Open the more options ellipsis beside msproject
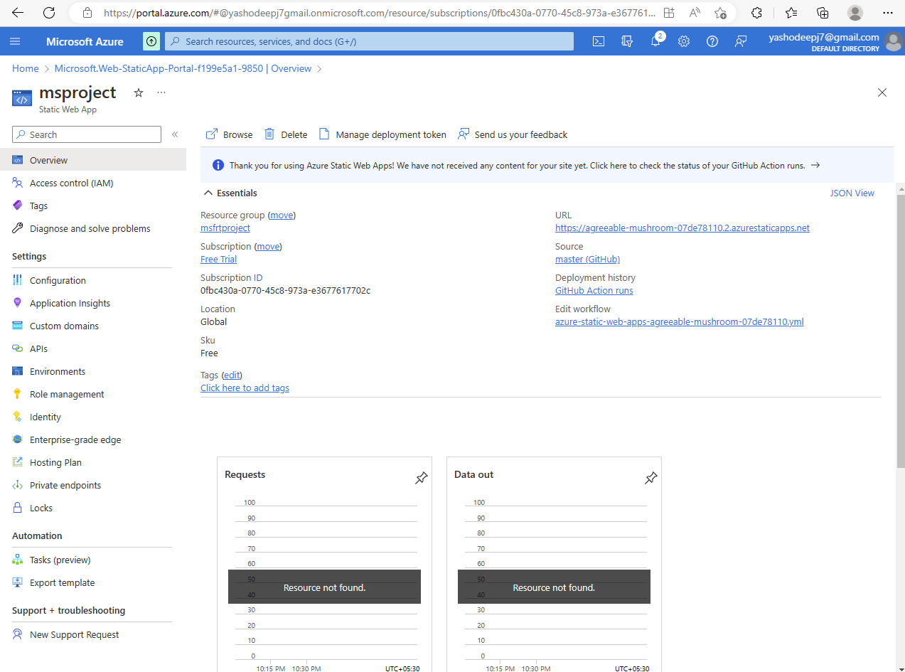 click(x=161, y=92)
